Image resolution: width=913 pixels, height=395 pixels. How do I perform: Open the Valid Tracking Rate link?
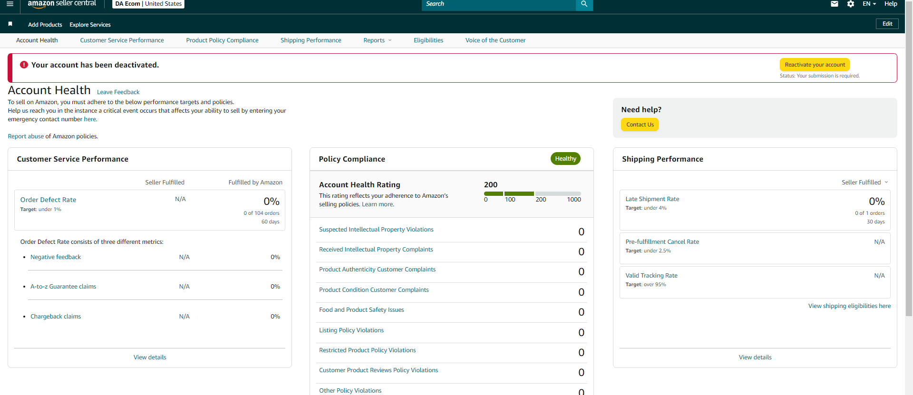(x=651, y=276)
